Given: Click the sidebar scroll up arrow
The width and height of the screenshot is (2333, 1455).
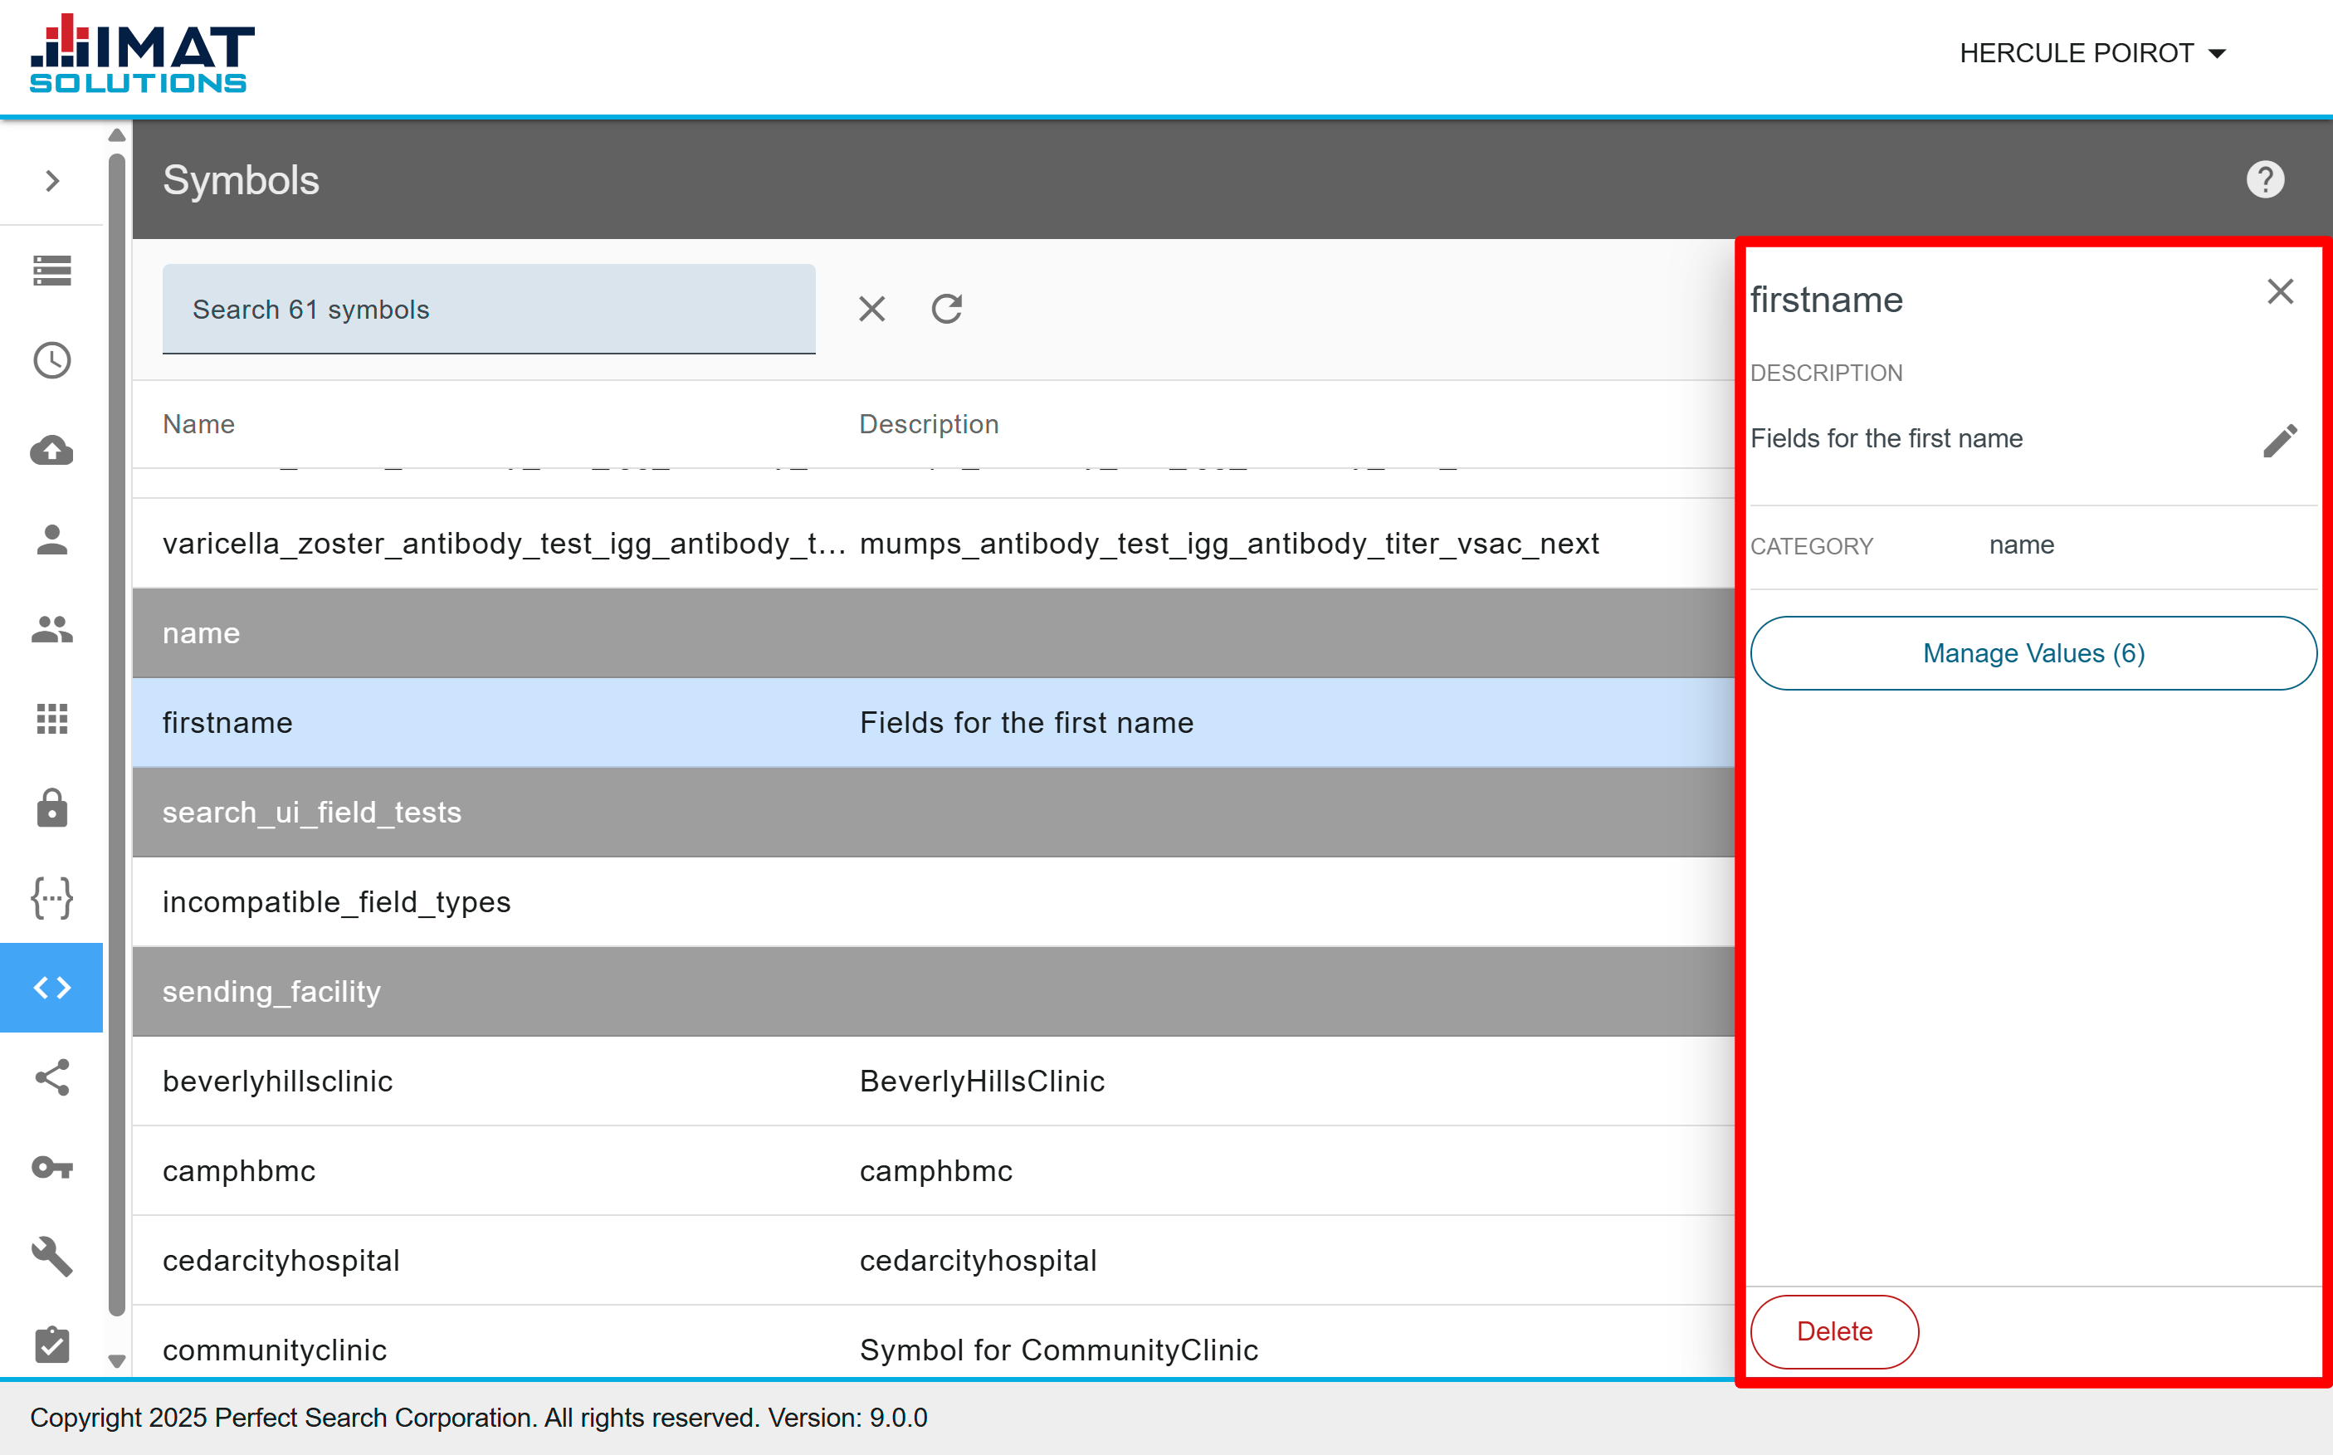Looking at the screenshot, I should (x=116, y=134).
